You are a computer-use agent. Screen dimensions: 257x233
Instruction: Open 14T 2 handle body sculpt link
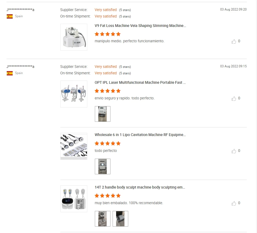coord(140,187)
